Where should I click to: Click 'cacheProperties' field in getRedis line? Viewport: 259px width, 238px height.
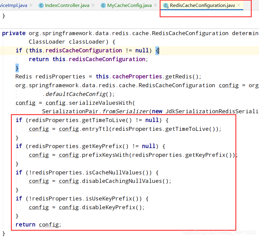point(137,77)
